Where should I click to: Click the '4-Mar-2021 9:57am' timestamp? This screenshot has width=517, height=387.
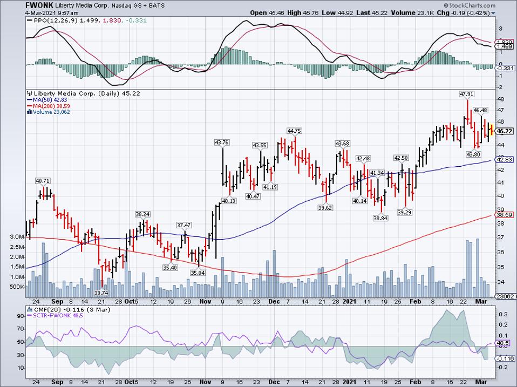tap(52, 13)
